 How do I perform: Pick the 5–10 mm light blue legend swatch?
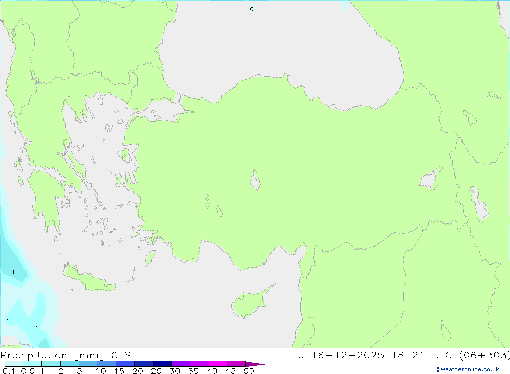pyautogui.click(x=88, y=364)
